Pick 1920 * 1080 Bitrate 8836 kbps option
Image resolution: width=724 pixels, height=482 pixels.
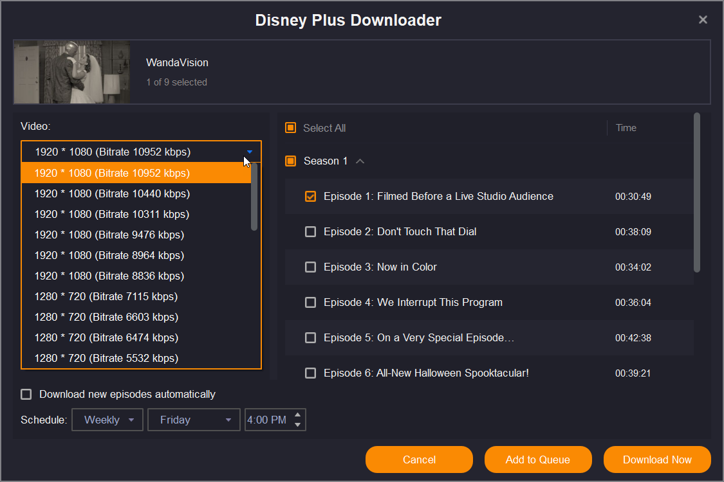tap(109, 276)
